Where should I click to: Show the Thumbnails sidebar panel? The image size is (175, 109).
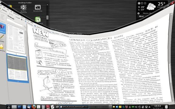coord(2,28)
